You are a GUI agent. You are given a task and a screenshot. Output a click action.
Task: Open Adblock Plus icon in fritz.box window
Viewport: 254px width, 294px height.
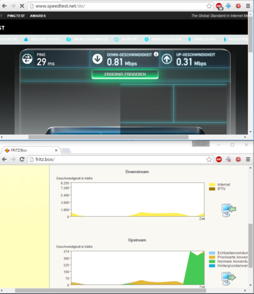click(x=219, y=159)
